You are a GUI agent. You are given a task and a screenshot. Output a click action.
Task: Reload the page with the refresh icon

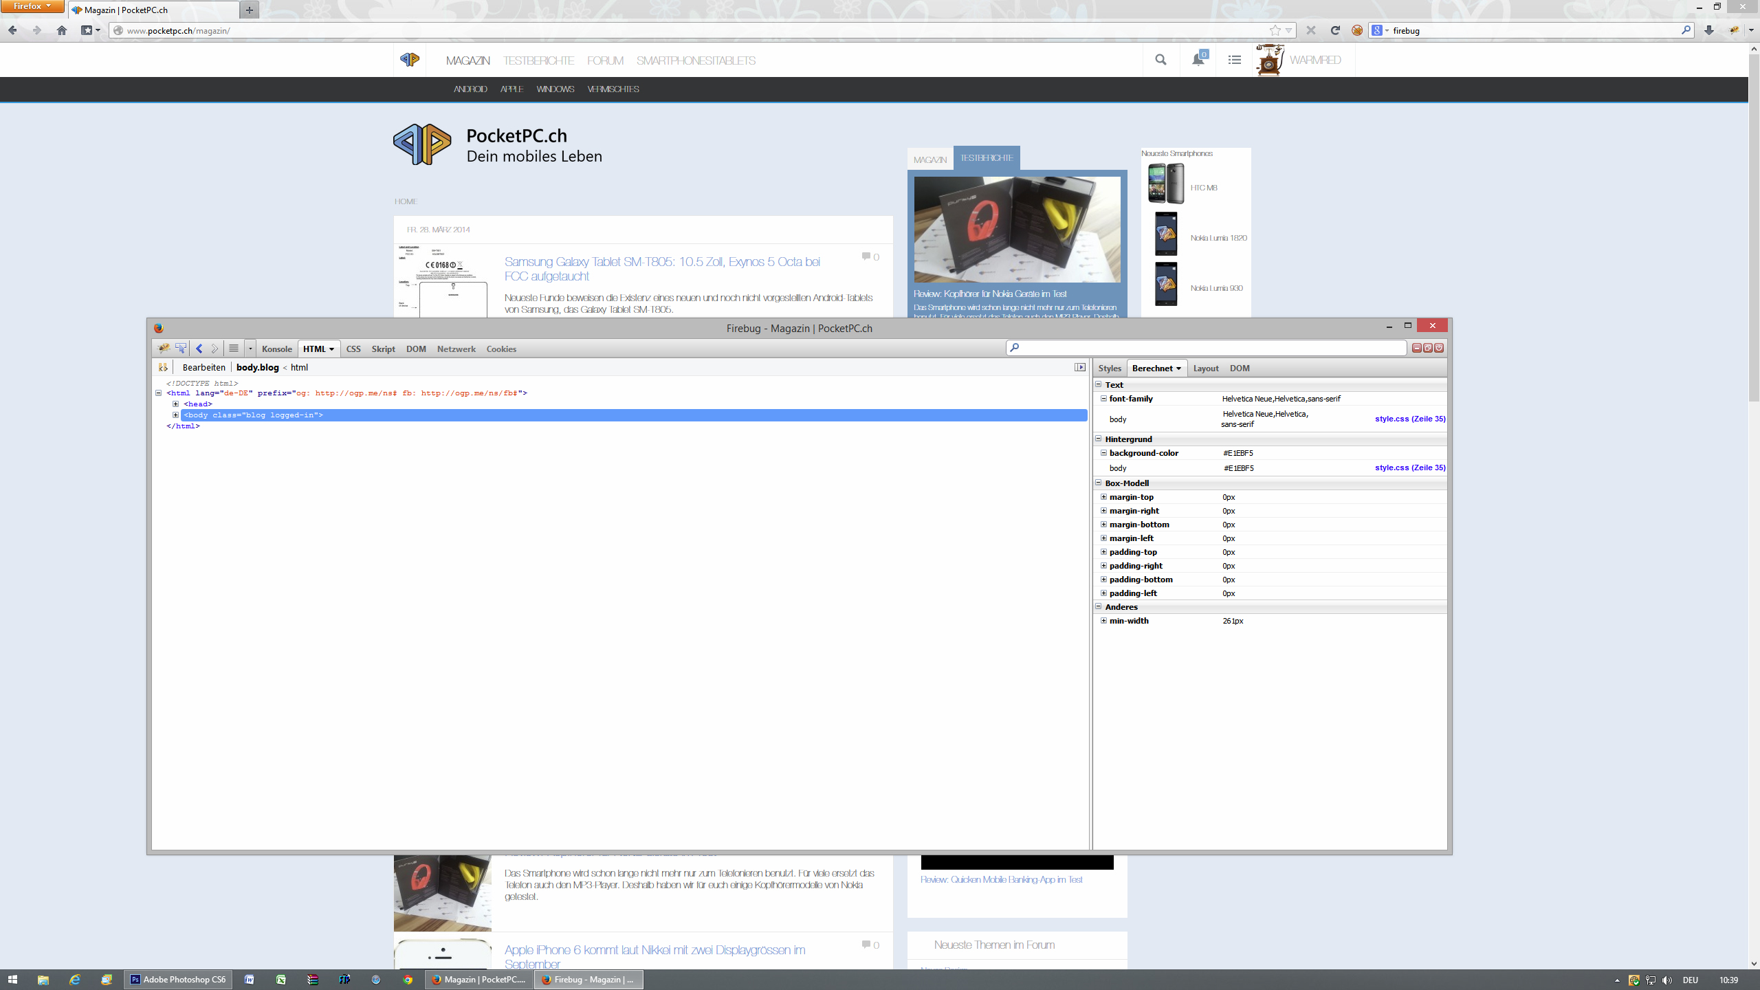(1335, 30)
